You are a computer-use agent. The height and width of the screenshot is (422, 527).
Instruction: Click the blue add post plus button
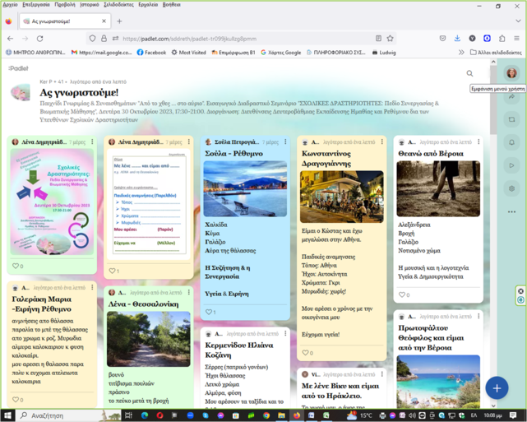[497, 387]
